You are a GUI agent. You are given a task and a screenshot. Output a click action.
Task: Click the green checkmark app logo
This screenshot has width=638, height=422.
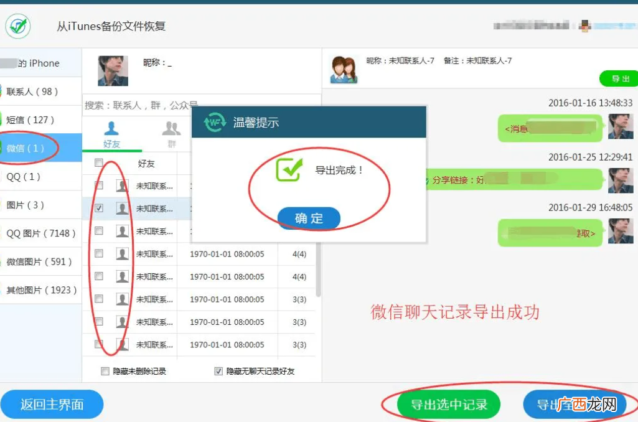tap(18, 26)
